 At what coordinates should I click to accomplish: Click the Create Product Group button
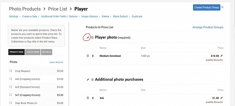207,8
